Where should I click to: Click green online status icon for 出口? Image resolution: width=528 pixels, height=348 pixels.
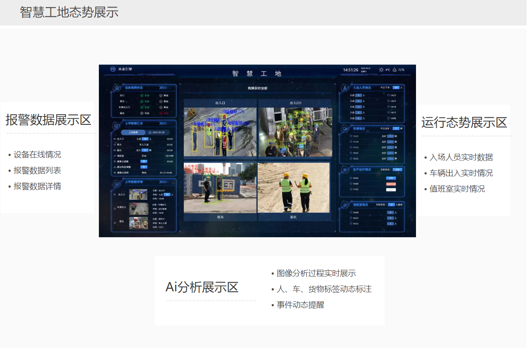[142, 95]
